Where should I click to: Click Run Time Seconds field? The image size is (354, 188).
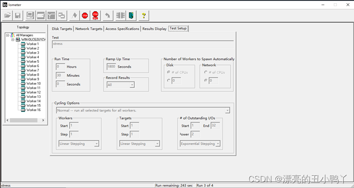[60, 84]
